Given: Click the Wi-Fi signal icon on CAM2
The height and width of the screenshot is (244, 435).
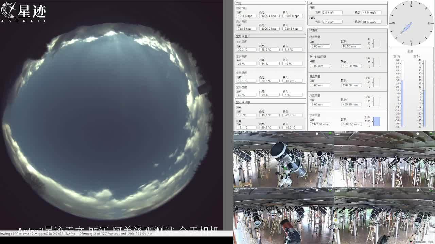Looking at the screenshot, I should tap(431, 134).
